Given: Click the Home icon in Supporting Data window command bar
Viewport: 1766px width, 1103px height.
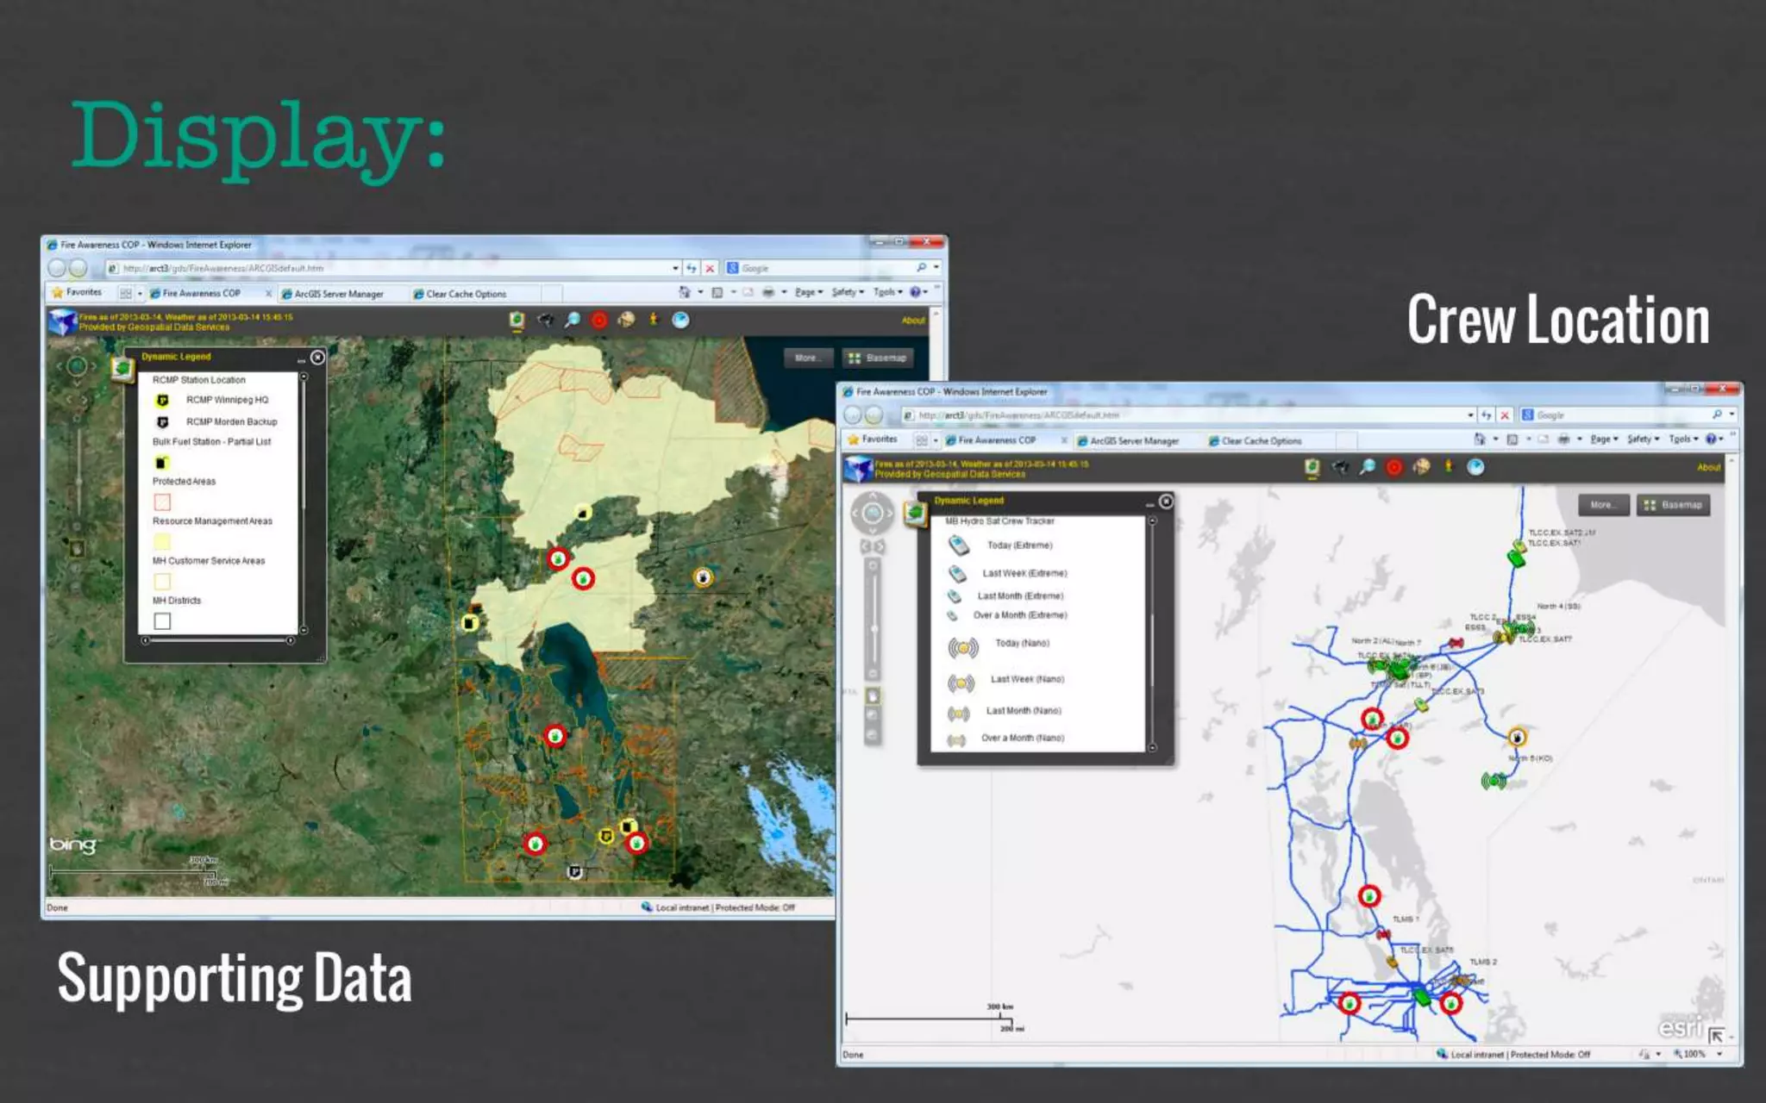Looking at the screenshot, I should [x=685, y=293].
